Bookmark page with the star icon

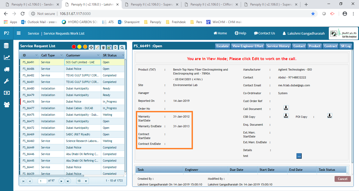pyautogui.click(x=313, y=14)
